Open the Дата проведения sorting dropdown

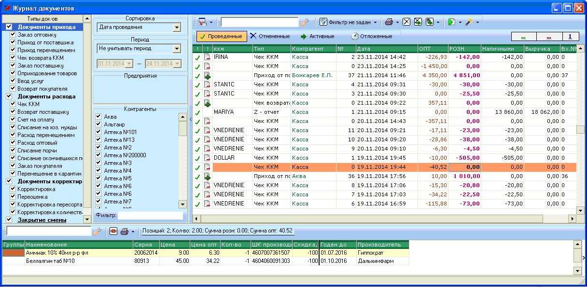click(x=177, y=27)
